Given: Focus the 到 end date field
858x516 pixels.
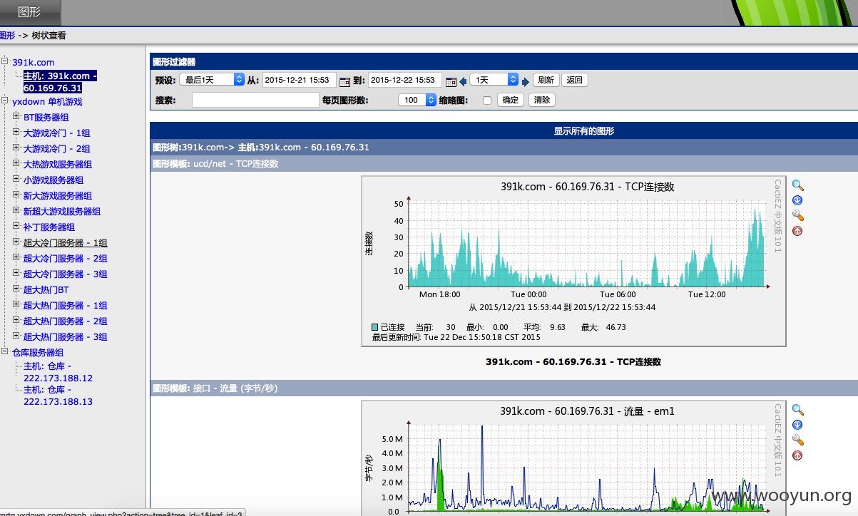Looking at the screenshot, I should click(405, 80).
